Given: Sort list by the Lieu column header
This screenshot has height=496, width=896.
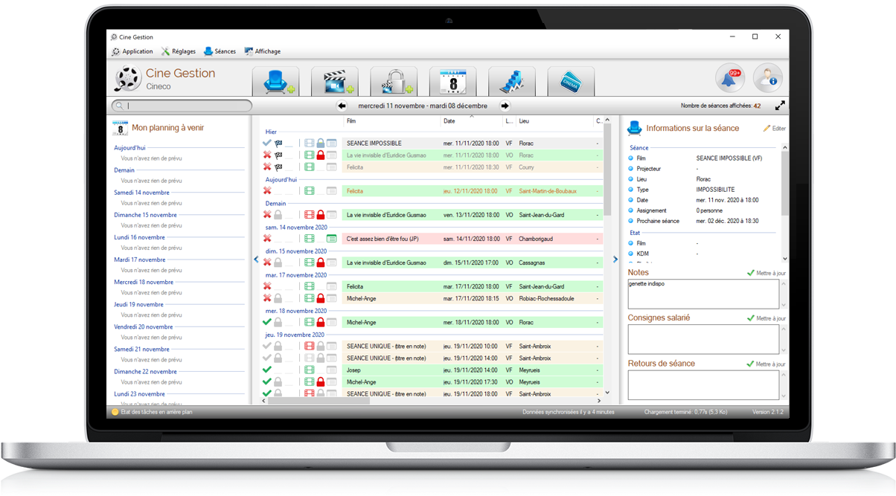Looking at the screenshot, I should click(x=554, y=120).
